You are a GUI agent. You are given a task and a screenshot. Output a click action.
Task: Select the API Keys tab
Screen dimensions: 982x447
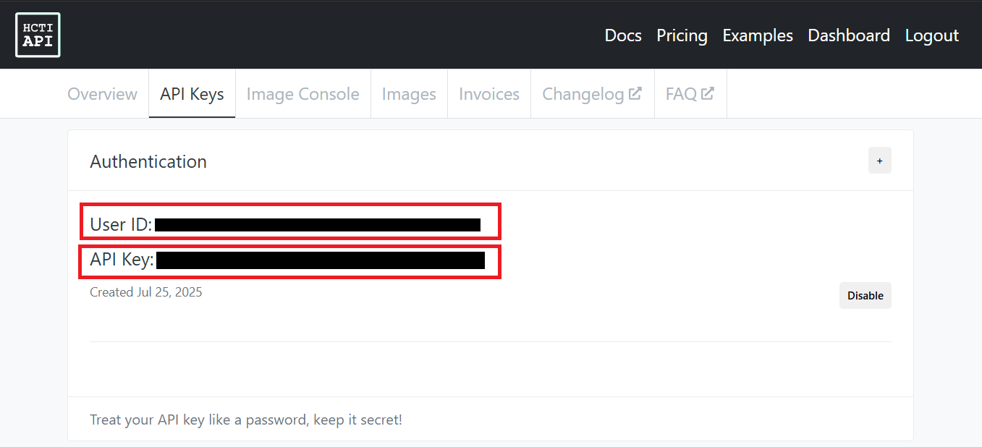(192, 94)
